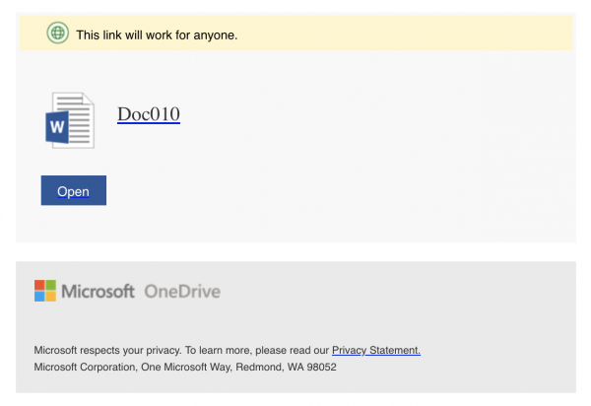591x406 pixels.
Task: Click the green globe icon in the banner
Action: [58, 33]
